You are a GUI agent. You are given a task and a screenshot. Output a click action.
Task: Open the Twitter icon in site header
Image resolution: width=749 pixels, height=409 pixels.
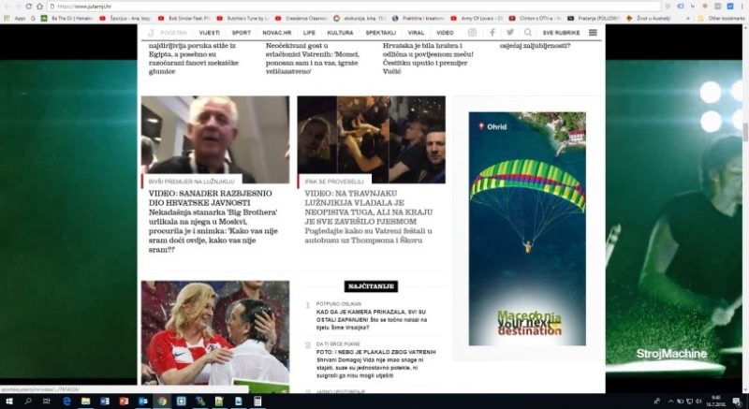coord(510,33)
